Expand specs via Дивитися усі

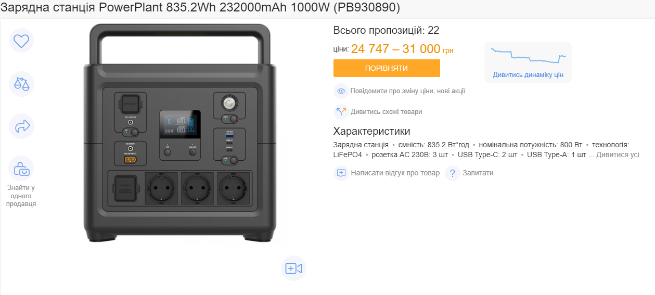pyautogui.click(x=618, y=155)
